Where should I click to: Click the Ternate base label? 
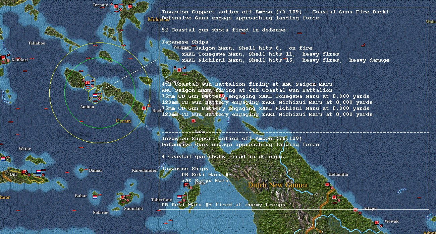[x=100, y=5]
